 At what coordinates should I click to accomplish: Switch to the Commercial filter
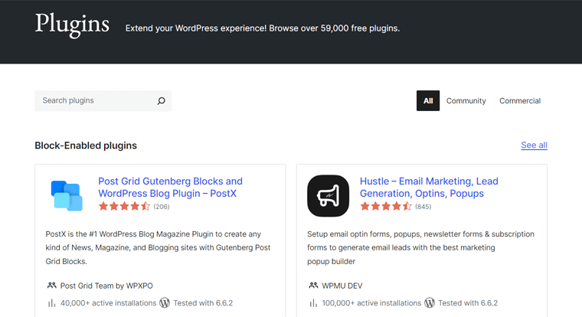click(520, 100)
